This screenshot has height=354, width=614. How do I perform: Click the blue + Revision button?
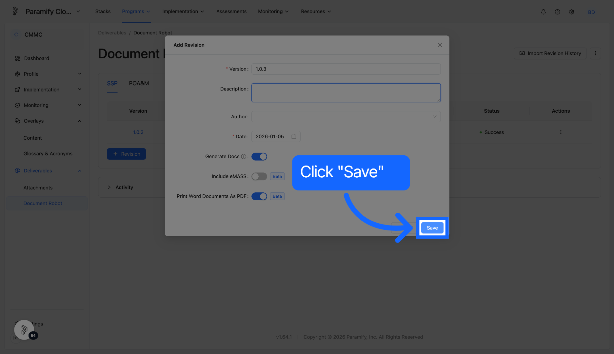126,154
